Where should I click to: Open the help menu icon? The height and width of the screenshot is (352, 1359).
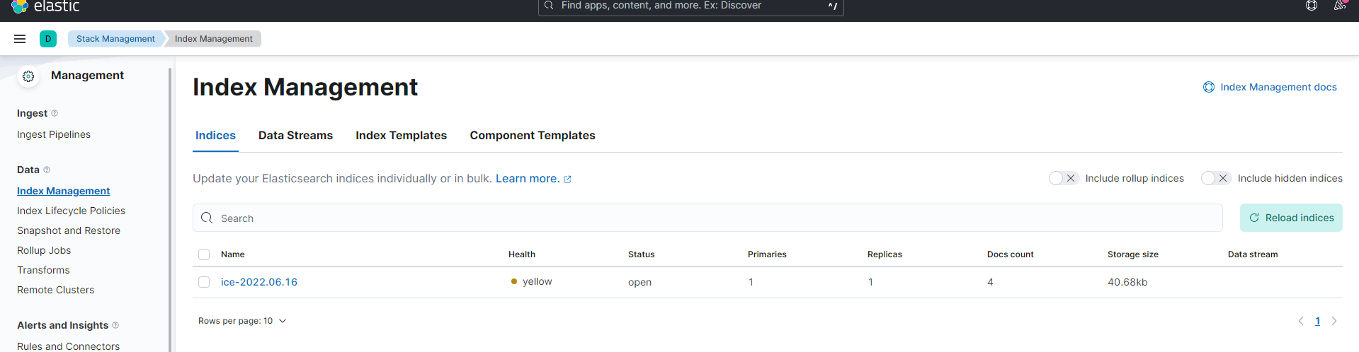click(x=1311, y=6)
